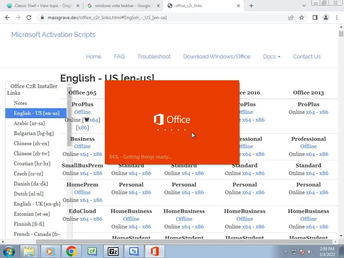The image size is (344, 258).
Task: Click Office 365 ProPlus x64 online link
Action: [x=94, y=120]
